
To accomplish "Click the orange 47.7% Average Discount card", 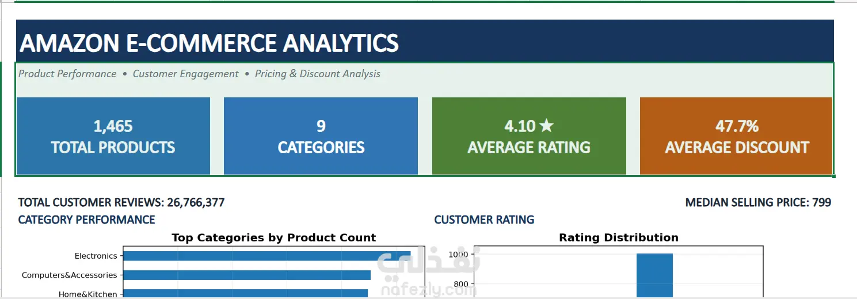I will point(736,136).
